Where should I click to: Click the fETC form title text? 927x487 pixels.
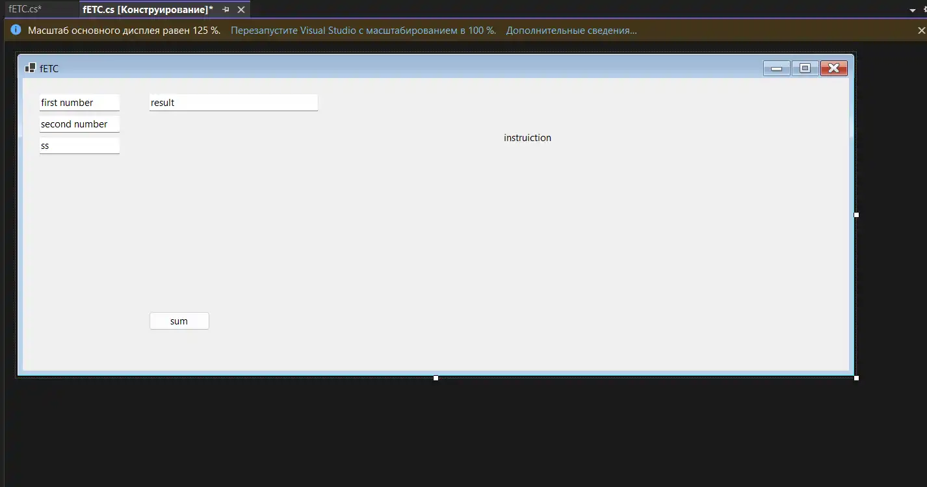click(x=49, y=68)
